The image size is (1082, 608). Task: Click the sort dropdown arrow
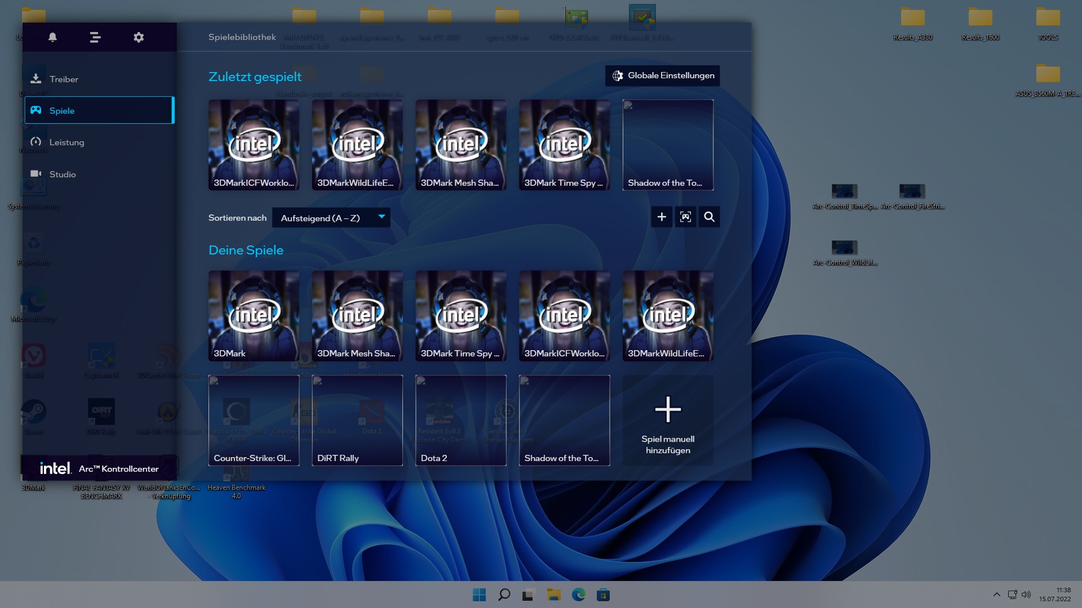coord(382,217)
